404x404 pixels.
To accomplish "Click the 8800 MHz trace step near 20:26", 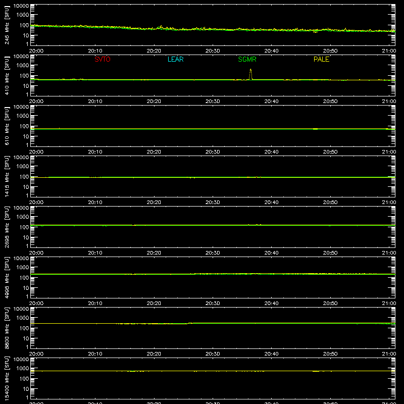I will [x=189, y=323].
